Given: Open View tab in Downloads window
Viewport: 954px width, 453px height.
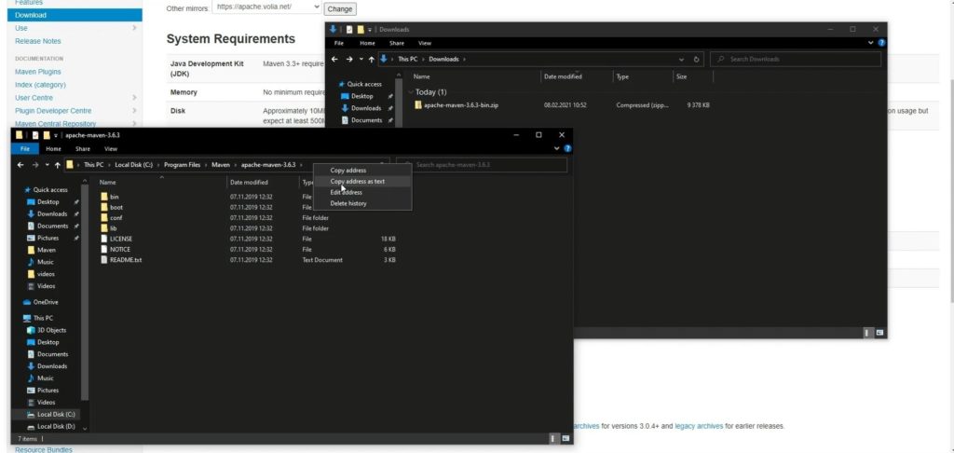Looking at the screenshot, I should [425, 43].
